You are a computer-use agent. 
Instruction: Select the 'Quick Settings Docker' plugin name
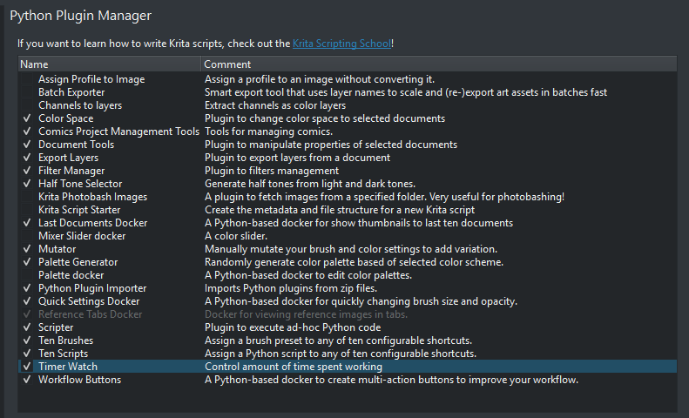tap(89, 301)
